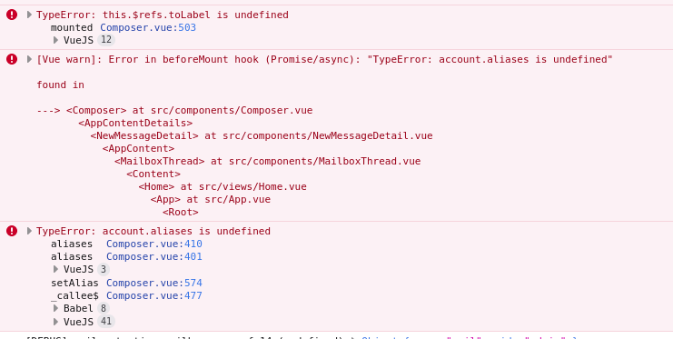
Task: Click the VueJS 3 count badge
Action: [103, 269]
